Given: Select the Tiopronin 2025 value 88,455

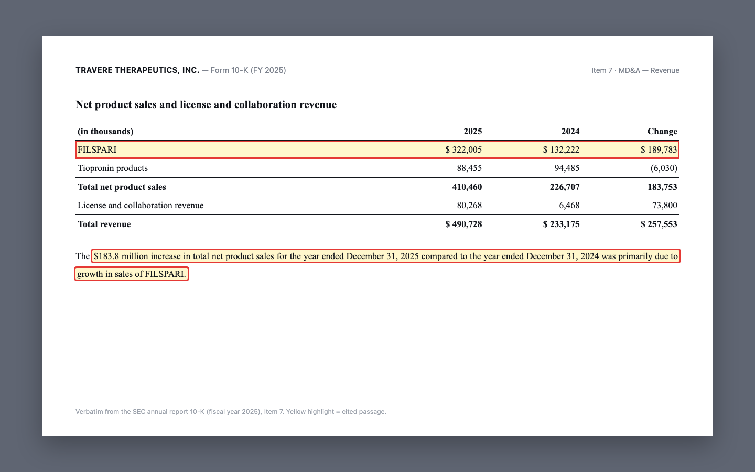Looking at the screenshot, I should [469, 168].
